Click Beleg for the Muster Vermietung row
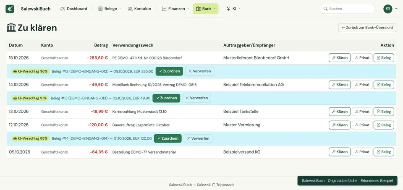Viewport: 403px width, 190px height. 384,125
